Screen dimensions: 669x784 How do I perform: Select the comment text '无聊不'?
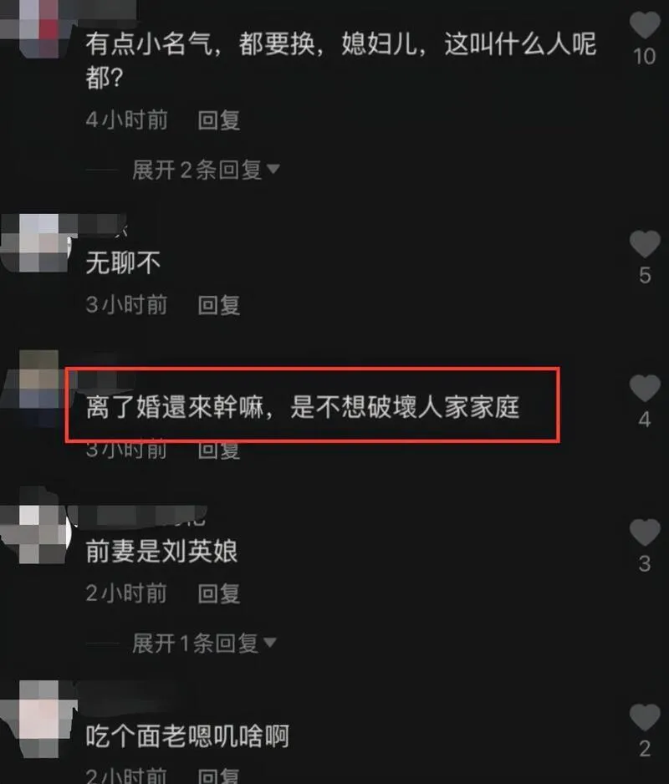pyautogui.click(x=123, y=263)
